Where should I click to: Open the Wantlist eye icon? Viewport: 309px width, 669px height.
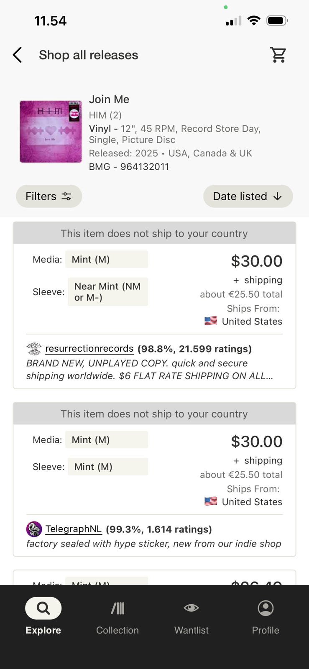191,608
